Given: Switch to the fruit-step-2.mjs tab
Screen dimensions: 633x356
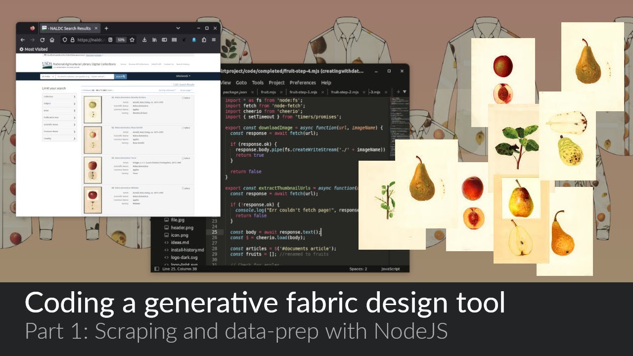Looking at the screenshot, I should click(345, 92).
